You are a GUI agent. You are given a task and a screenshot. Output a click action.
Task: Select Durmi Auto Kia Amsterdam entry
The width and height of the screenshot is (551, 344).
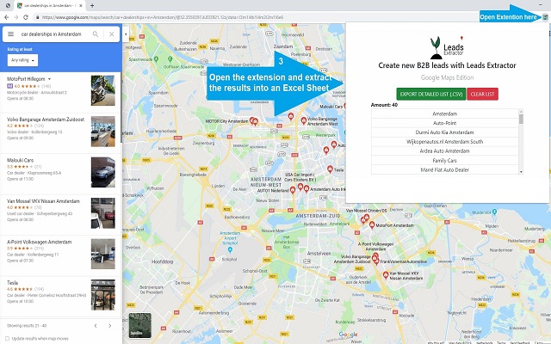click(x=444, y=132)
